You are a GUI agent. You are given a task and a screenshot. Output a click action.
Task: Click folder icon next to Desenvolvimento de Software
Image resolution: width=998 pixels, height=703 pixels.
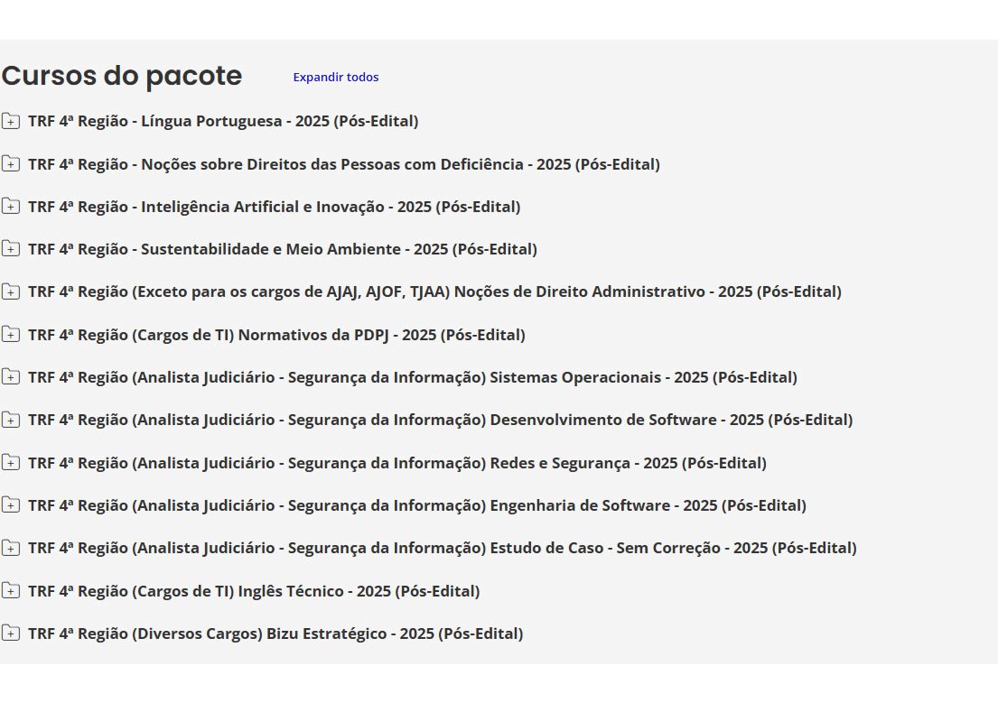point(10,420)
